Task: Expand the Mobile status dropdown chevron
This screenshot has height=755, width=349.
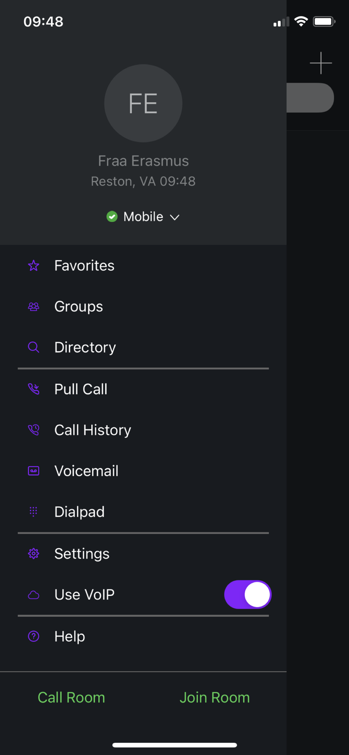Action: 175,217
